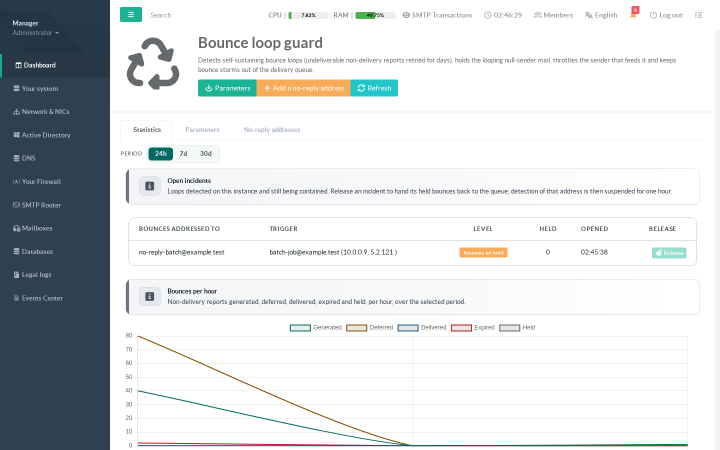Image resolution: width=720 pixels, height=450 pixels.
Task: Click the TRIGGER column header
Action: (283, 229)
